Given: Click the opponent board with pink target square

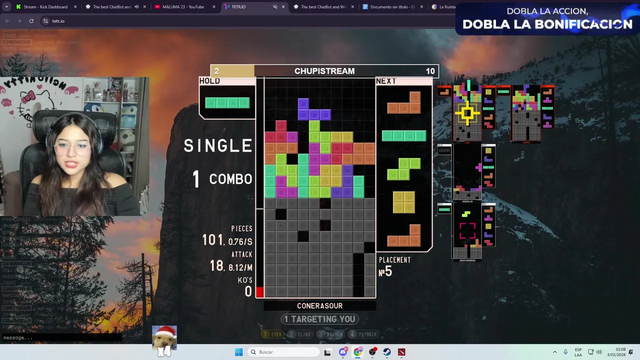Looking at the screenshot, I should (x=467, y=232).
